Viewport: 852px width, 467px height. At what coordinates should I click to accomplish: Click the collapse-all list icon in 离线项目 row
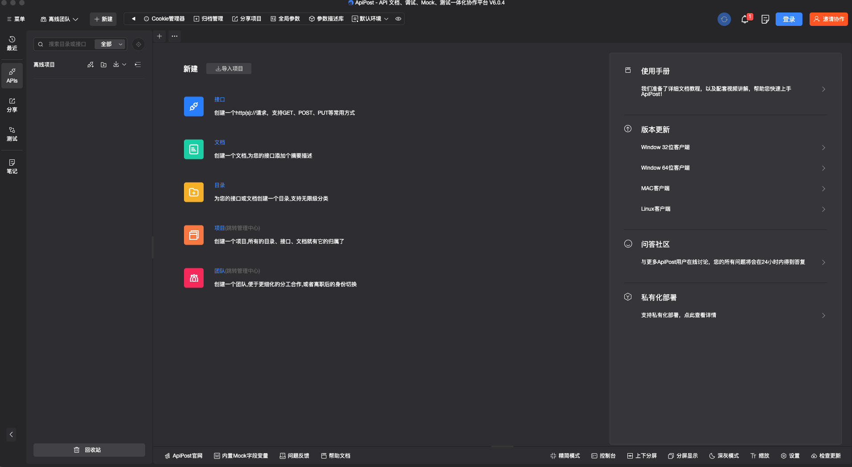click(138, 65)
